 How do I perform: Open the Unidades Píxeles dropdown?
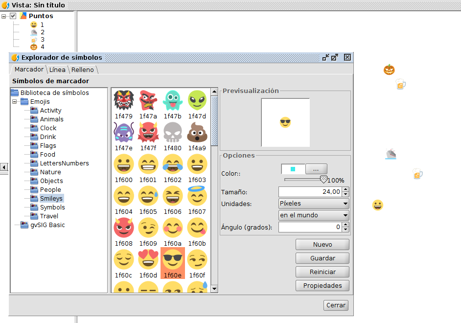[x=313, y=204]
